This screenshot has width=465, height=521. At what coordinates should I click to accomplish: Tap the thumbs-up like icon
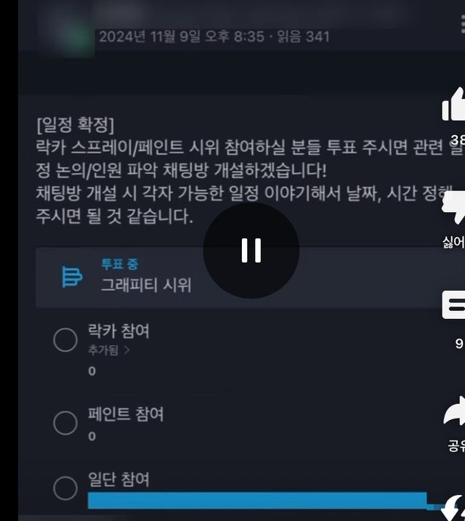tap(453, 104)
